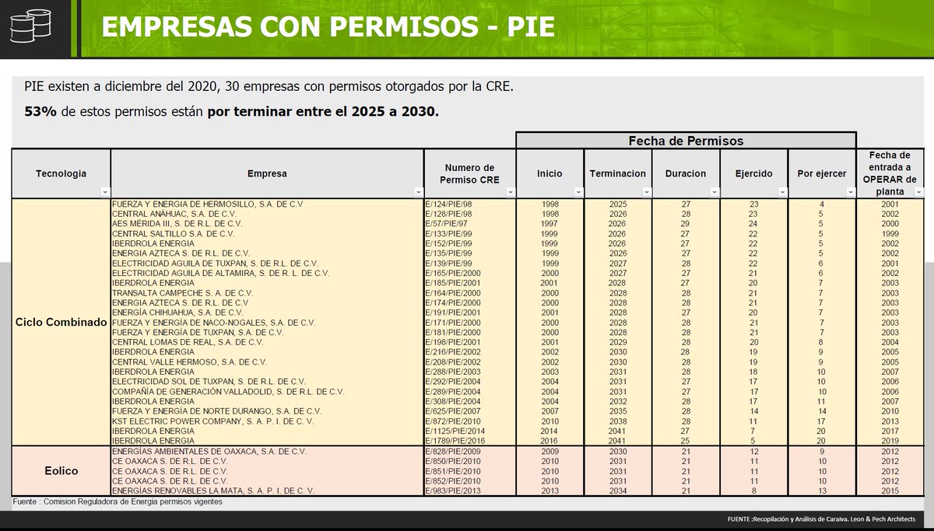Click the 'Fuente : Comision Reguladora de Energia' footnote

pyautogui.click(x=117, y=502)
